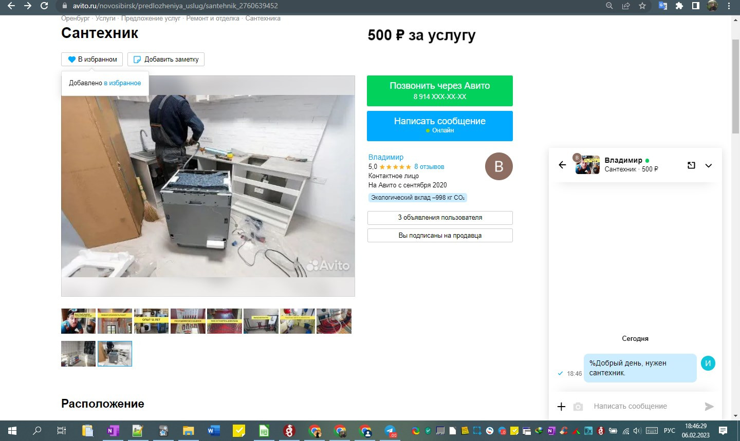Open Telegram from taskbar
The image size is (740, 441).
(x=390, y=431)
